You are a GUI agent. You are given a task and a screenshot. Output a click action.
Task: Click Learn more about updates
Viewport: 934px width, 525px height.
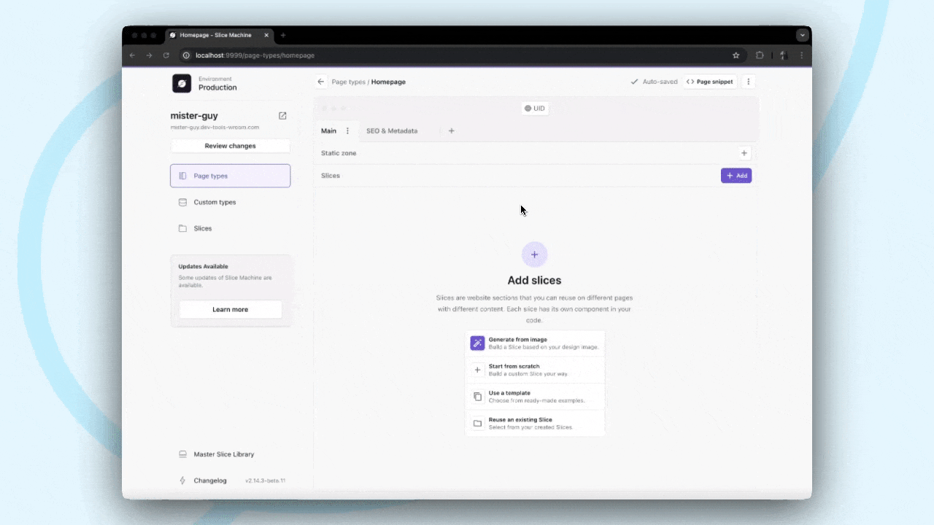[231, 309]
